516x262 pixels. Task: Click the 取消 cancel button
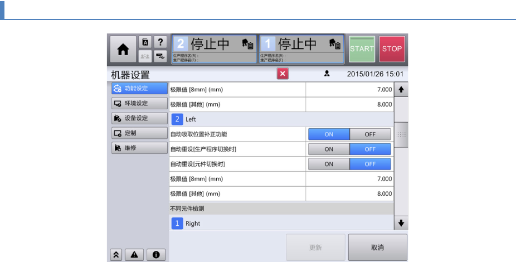tap(377, 247)
